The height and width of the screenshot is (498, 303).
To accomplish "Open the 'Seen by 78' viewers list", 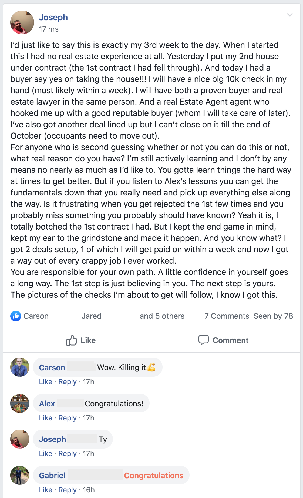I will [273, 316].
